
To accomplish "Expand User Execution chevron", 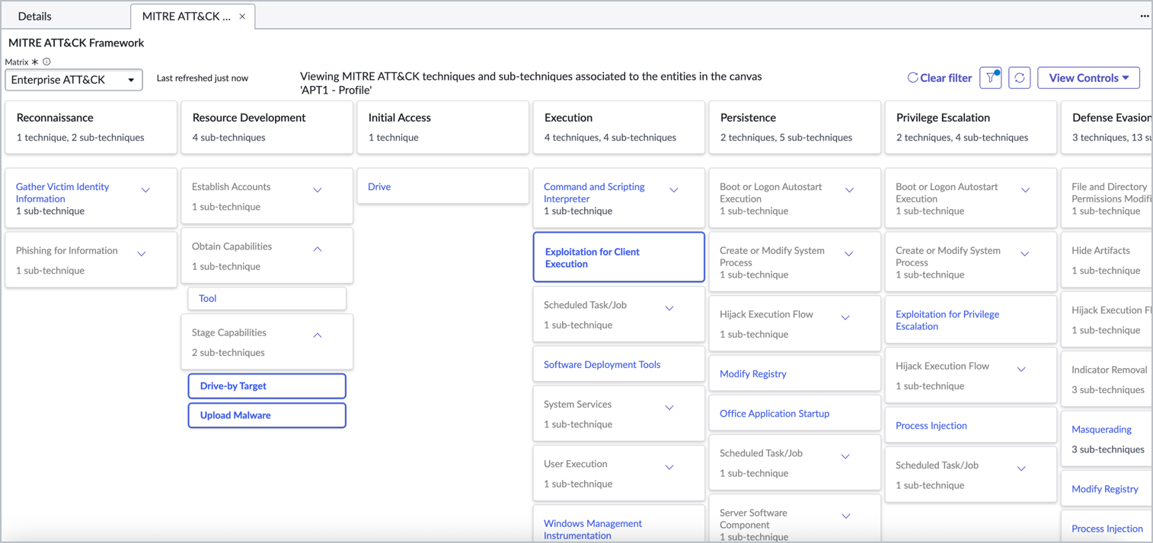I will (x=669, y=467).
